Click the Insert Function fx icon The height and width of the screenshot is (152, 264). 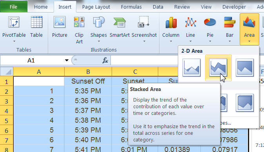click(105, 60)
